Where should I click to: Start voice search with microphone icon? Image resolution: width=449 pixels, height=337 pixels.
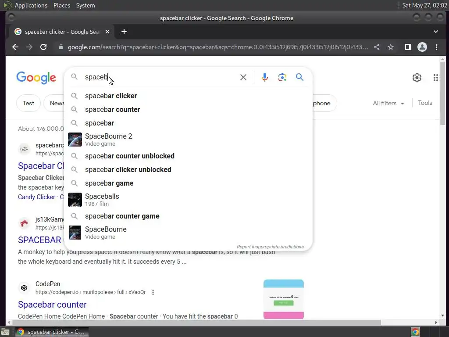[x=265, y=77]
